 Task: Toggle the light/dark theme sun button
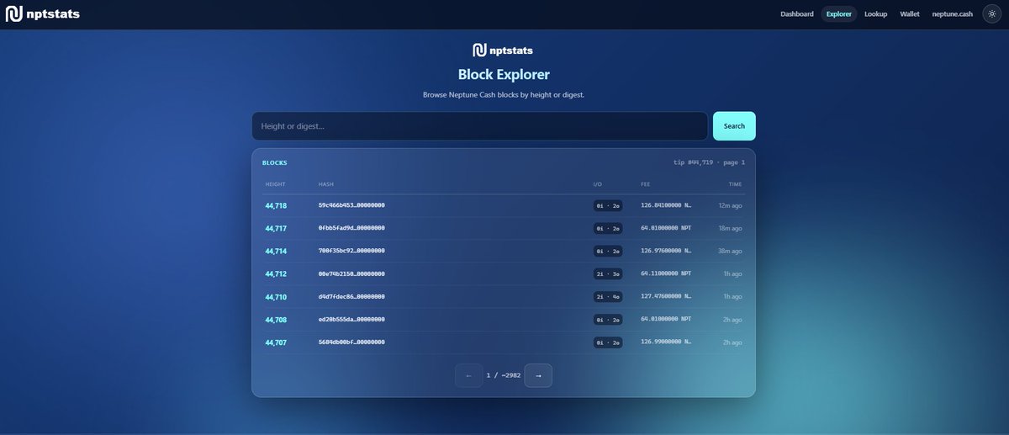[x=991, y=14]
